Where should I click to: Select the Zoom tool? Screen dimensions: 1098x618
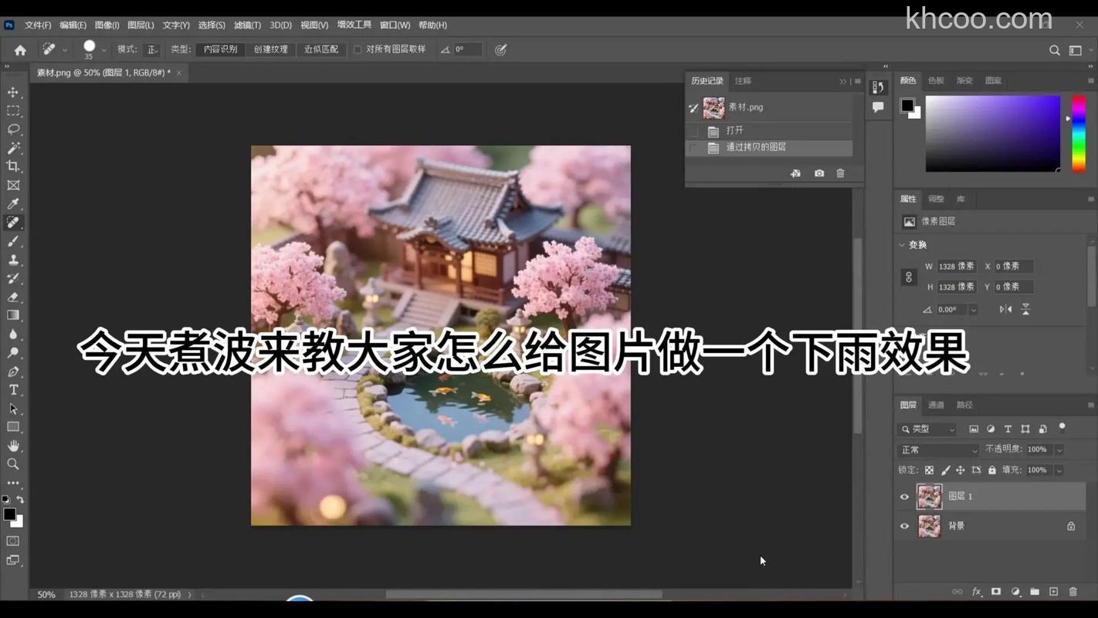(13, 463)
